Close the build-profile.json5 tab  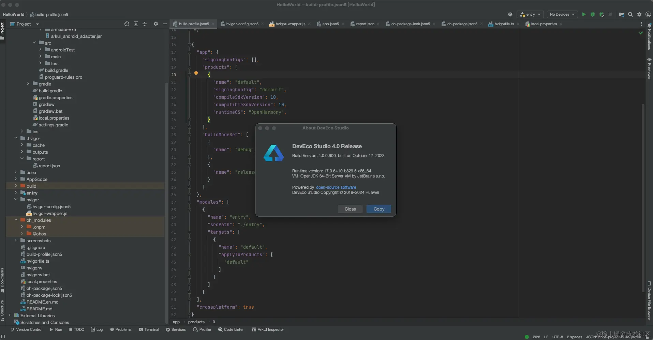pos(213,24)
